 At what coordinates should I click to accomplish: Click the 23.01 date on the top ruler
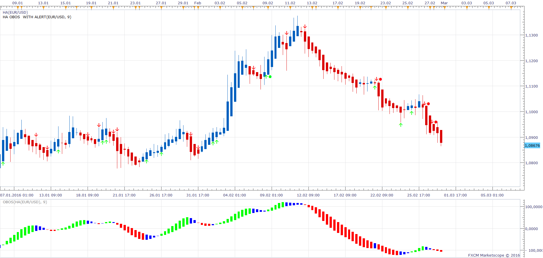coord(136,3)
